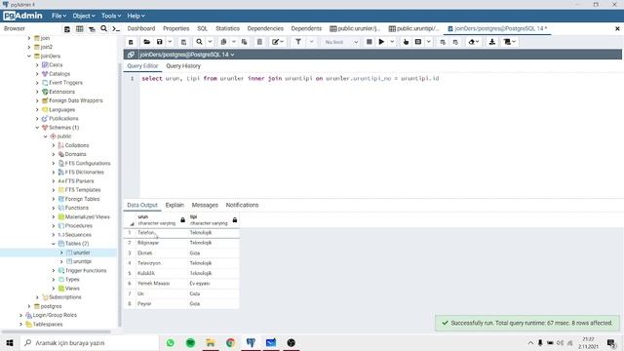Expand the uruntipi table node
624x351 pixels.
(61, 261)
